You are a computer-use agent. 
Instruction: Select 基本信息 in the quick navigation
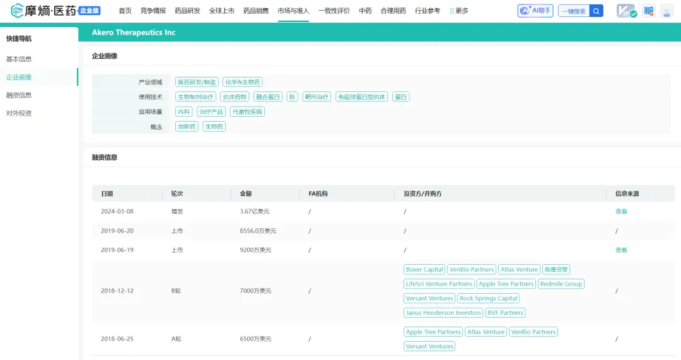click(19, 59)
